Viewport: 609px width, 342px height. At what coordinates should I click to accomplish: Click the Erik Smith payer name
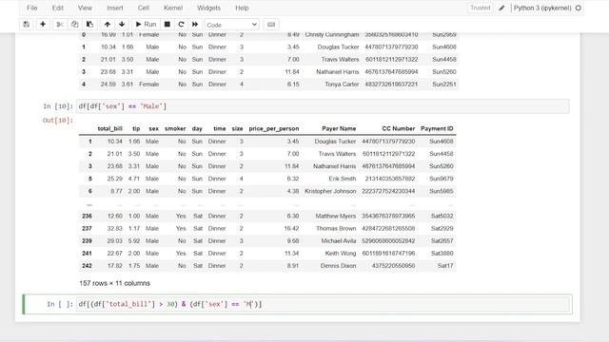(x=343, y=179)
